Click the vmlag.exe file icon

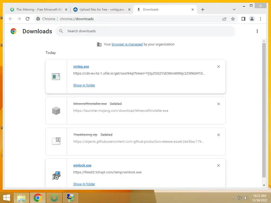[56, 76]
